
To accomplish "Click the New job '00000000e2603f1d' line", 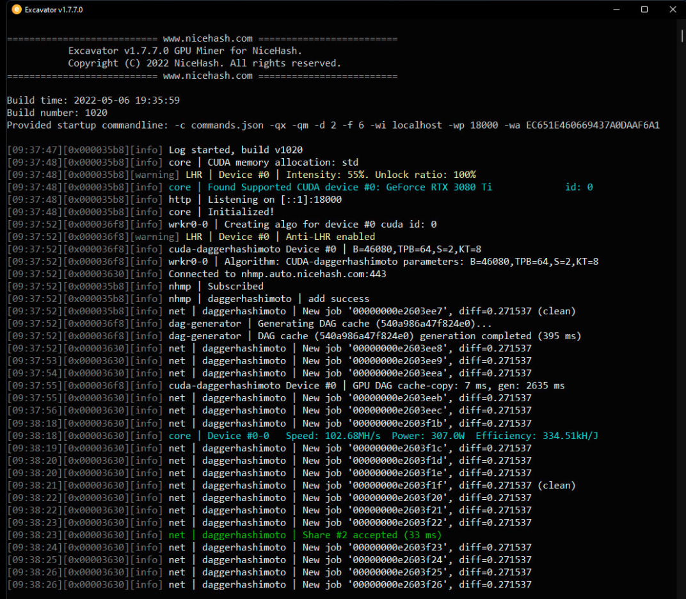I will coord(269,460).
